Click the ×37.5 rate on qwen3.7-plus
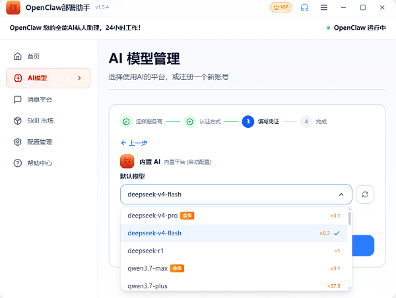 [x=334, y=286]
